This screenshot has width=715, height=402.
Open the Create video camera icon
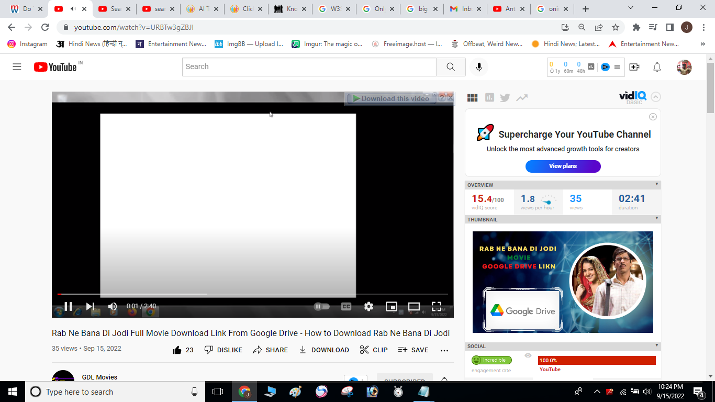coord(634,67)
